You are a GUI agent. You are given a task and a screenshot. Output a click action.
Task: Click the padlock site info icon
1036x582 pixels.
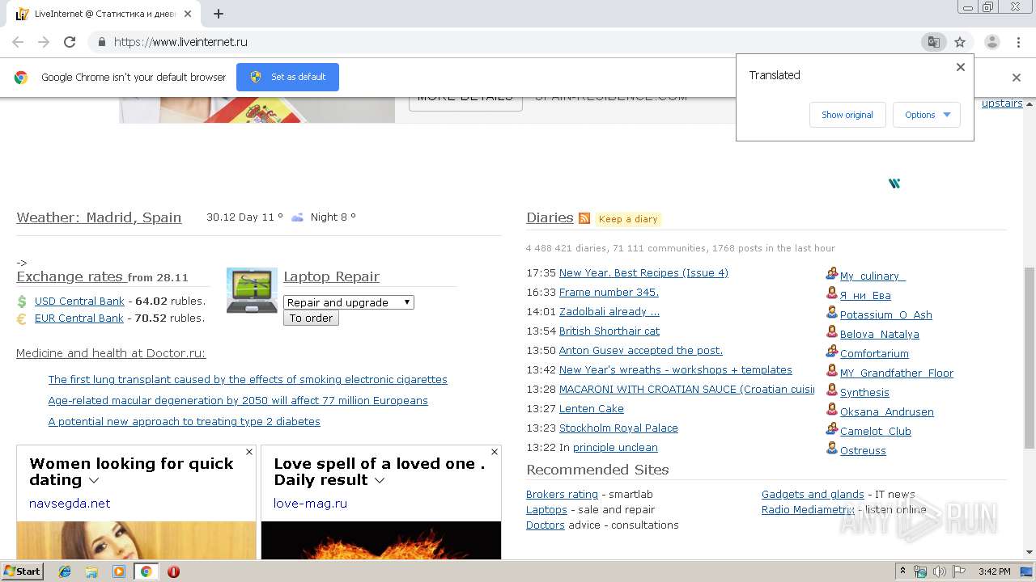coord(101,42)
